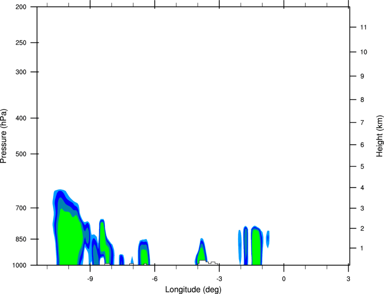The width and height of the screenshot is (384, 294).
Task: Click the Pressure (hPa) axis title
Action: click(x=4, y=136)
